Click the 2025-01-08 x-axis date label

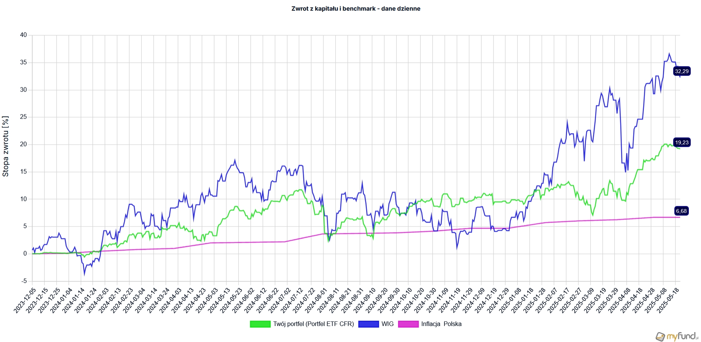(x=510, y=300)
